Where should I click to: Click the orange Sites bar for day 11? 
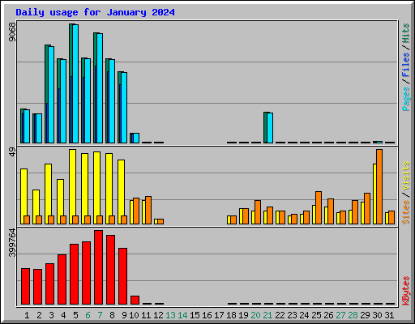coord(148,210)
